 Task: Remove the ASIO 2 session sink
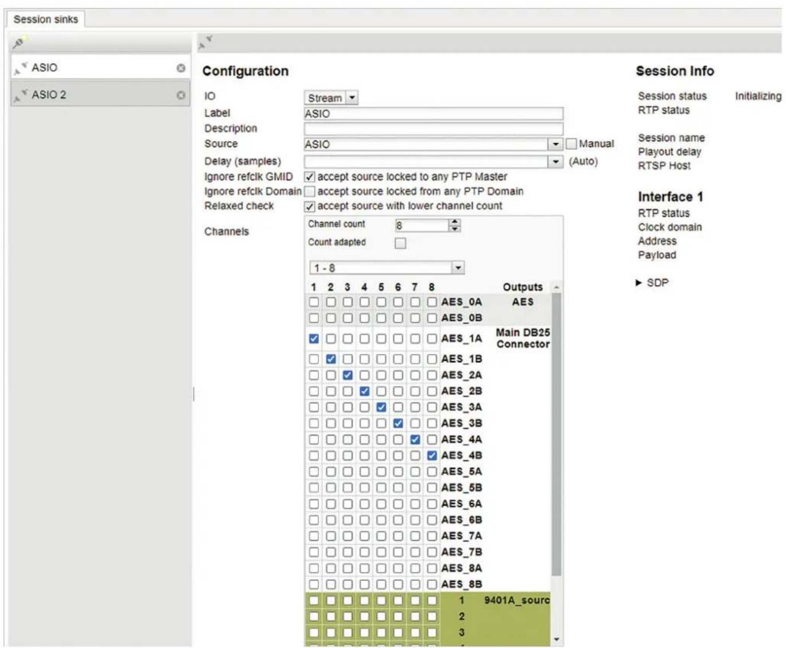click(x=181, y=95)
